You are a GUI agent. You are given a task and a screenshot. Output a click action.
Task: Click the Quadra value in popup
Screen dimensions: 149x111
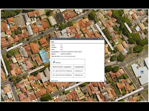point(61,47)
